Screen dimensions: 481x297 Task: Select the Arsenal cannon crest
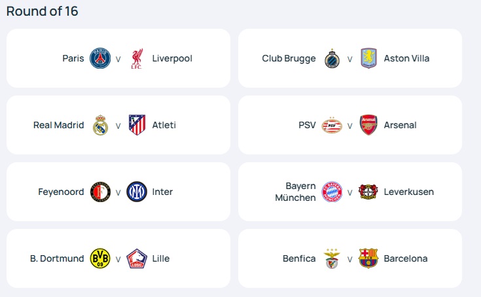pos(368,125)
